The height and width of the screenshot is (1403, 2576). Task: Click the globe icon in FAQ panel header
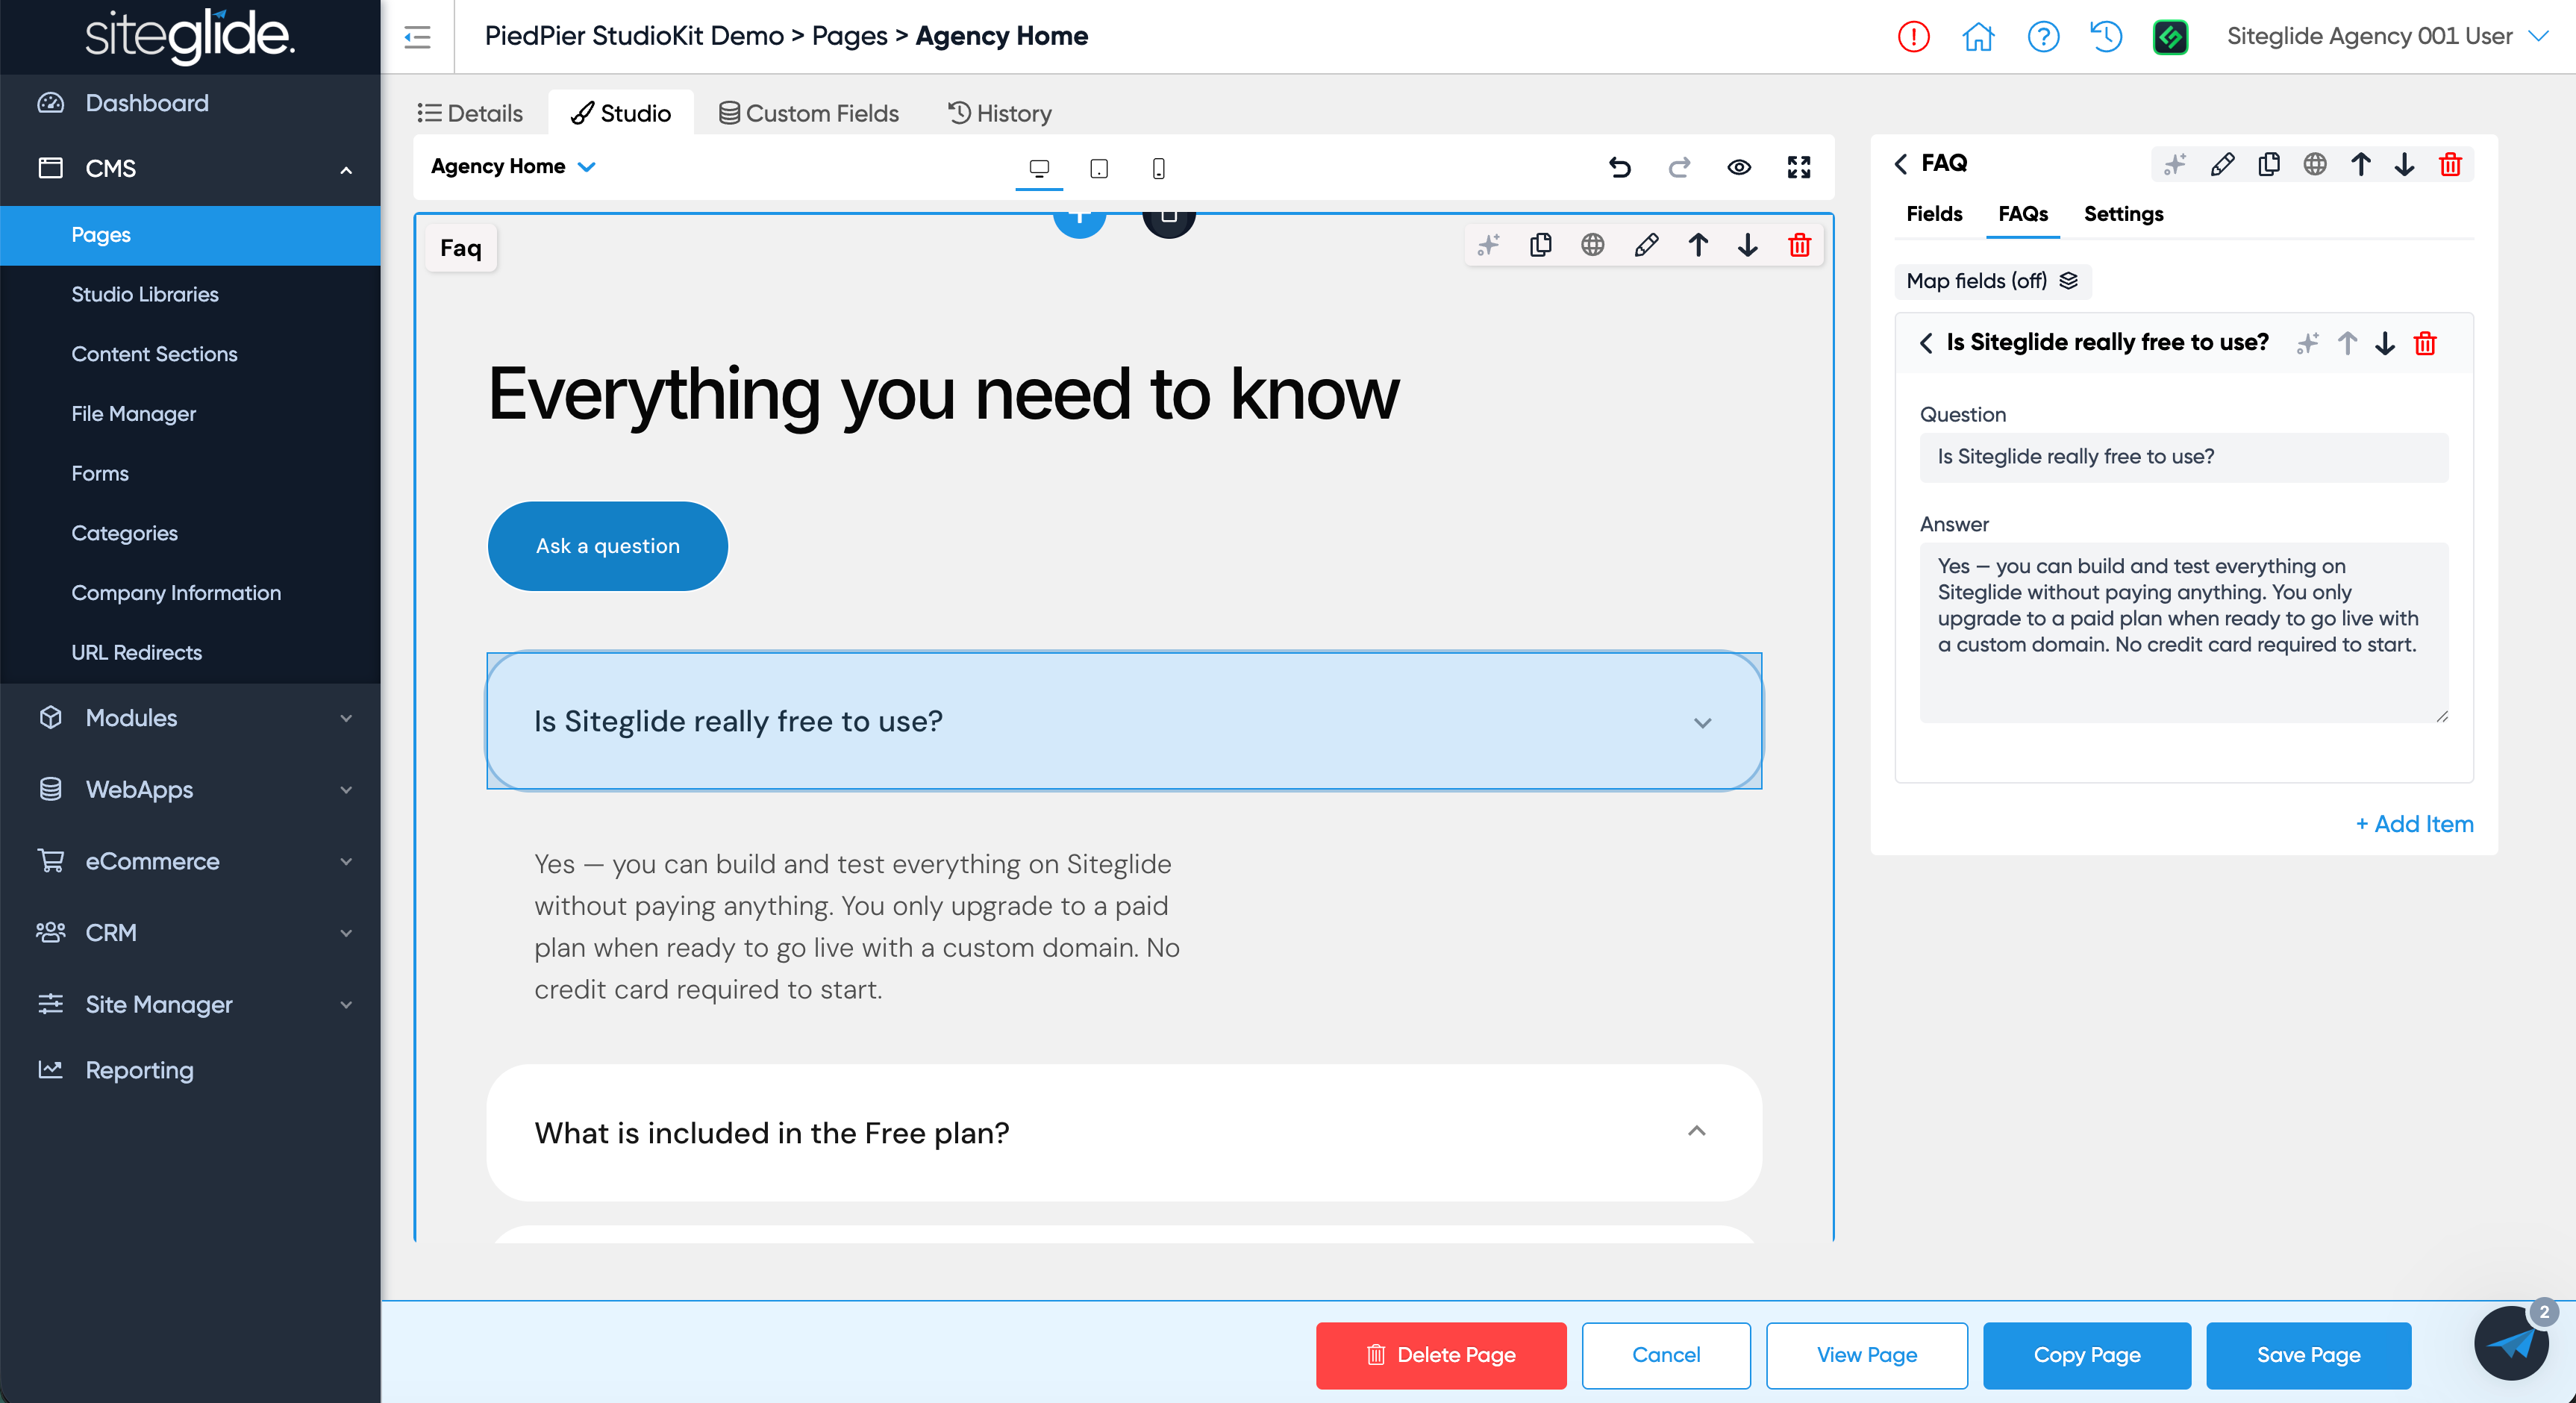tap(2315, 164)
